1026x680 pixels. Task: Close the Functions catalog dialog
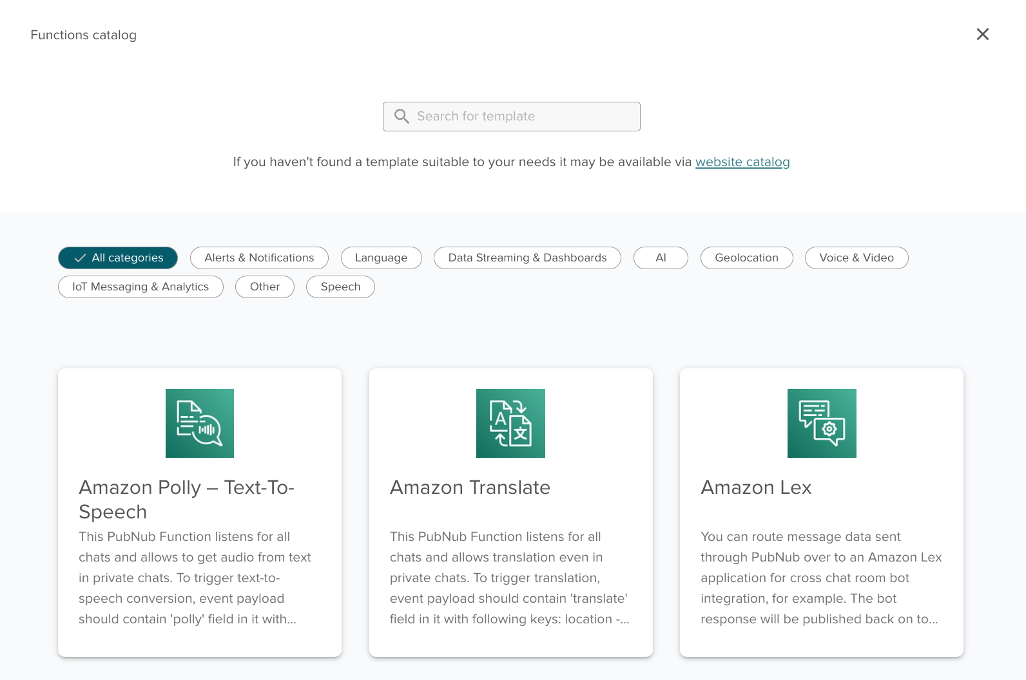click(x=982, y=34)
